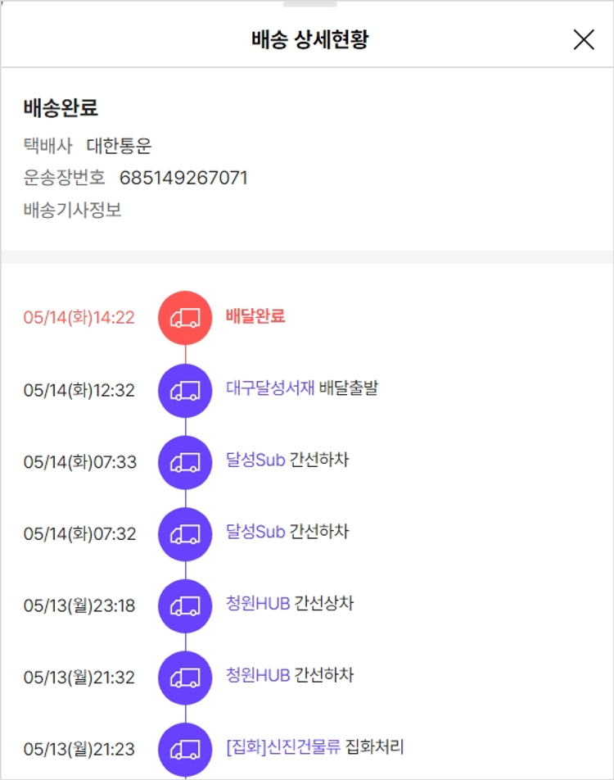Click the 청원HUB 간선하차 truck icon at 21:32
This screenshot has width=614, height=780.
point(185,678)
